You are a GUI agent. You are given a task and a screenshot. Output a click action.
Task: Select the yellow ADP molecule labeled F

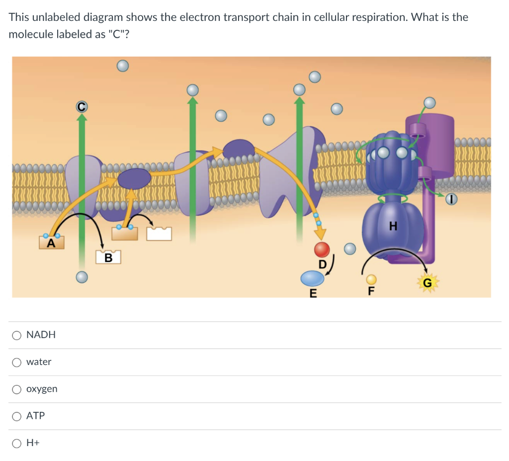[370, 279]
